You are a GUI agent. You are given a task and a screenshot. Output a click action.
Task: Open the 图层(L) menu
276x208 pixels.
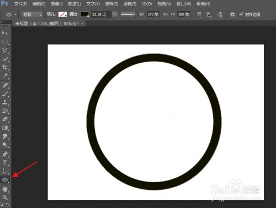coord(75,4)
